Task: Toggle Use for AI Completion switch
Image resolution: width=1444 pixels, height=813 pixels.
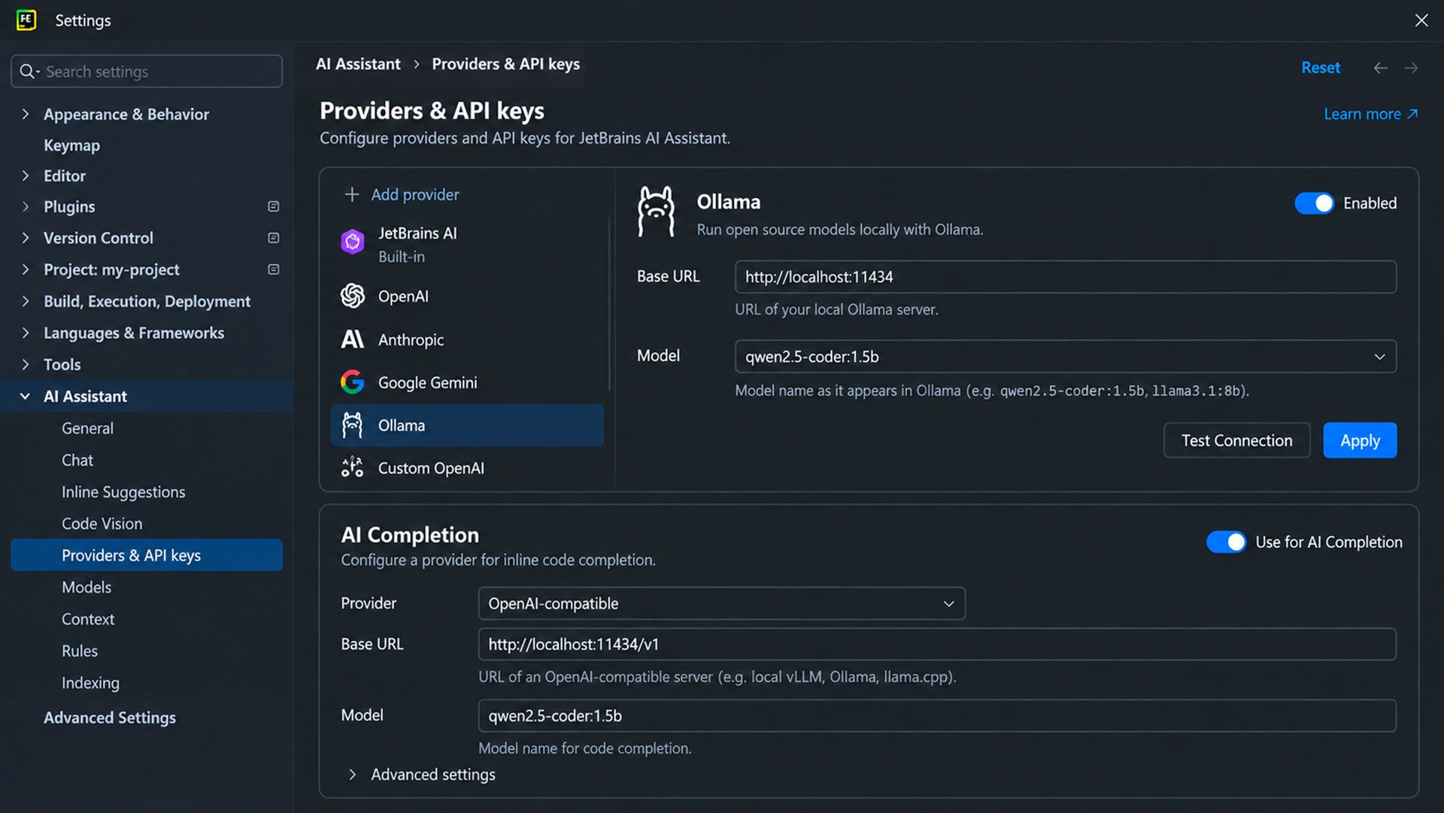Action: point(1226,541)
